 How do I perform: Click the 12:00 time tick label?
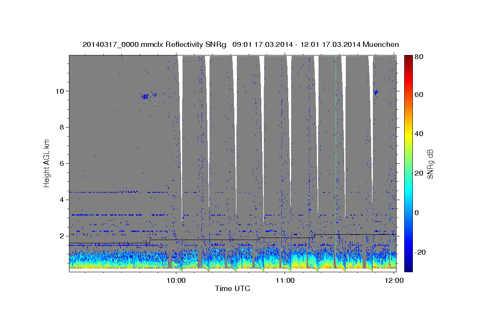[x=394, y=280]
